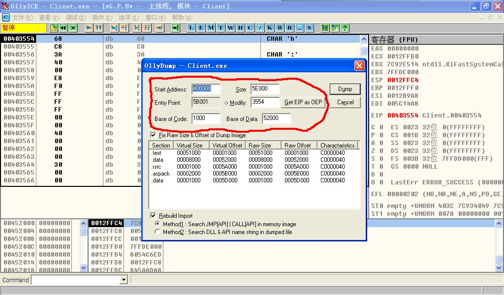Screen dimensions: 504x295
Task: Open the 插件(P) menu
Action: [102, 17]
